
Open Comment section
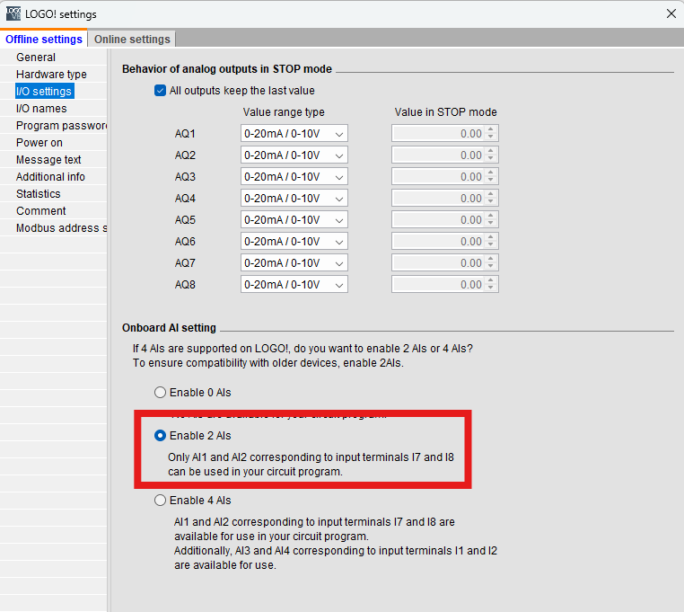click(x=41, y=210)
